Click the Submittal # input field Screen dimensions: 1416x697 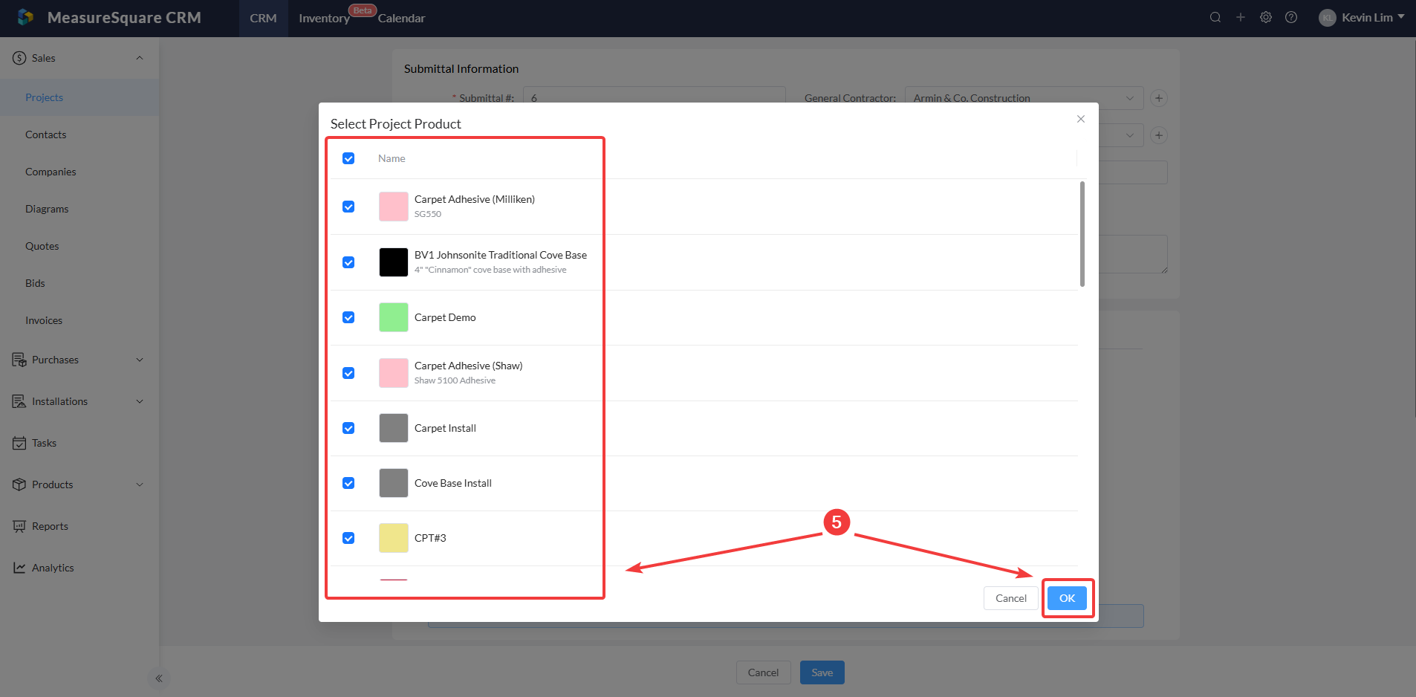pyautogui.click(x=654, y=97)
